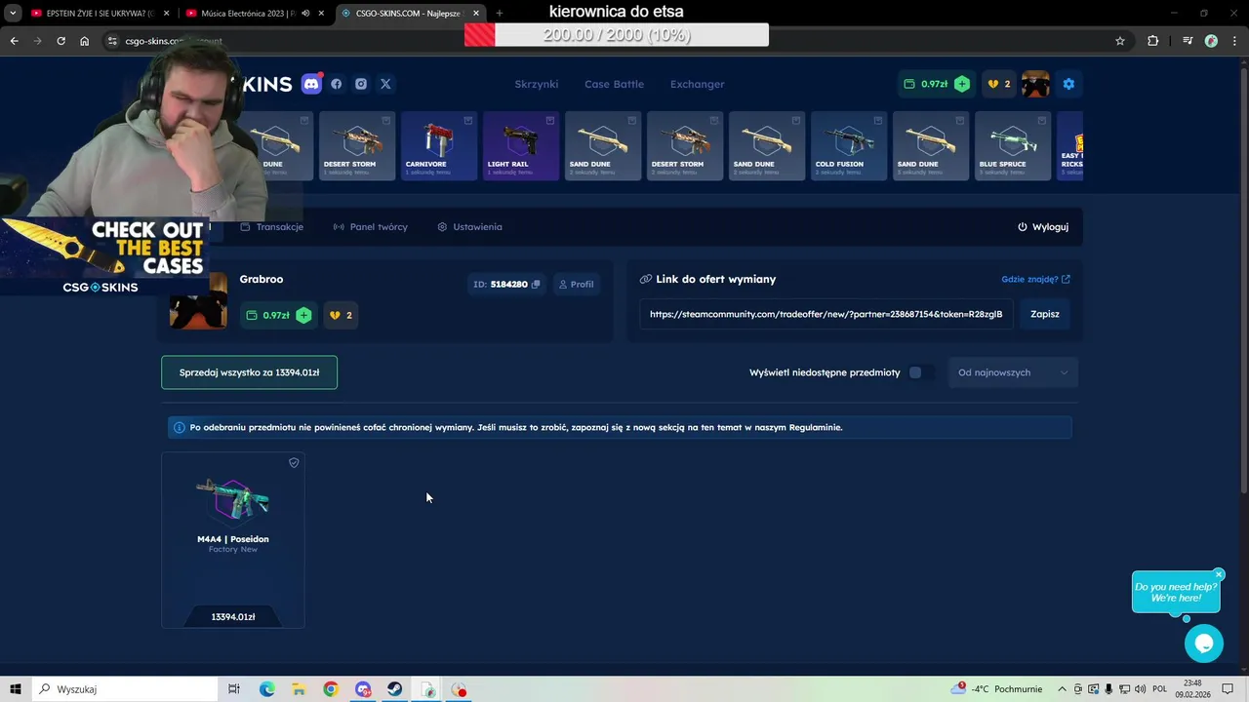Click the Profil button
The width and height of the screenshot is (1249, 702).
[x=575, y=284]
